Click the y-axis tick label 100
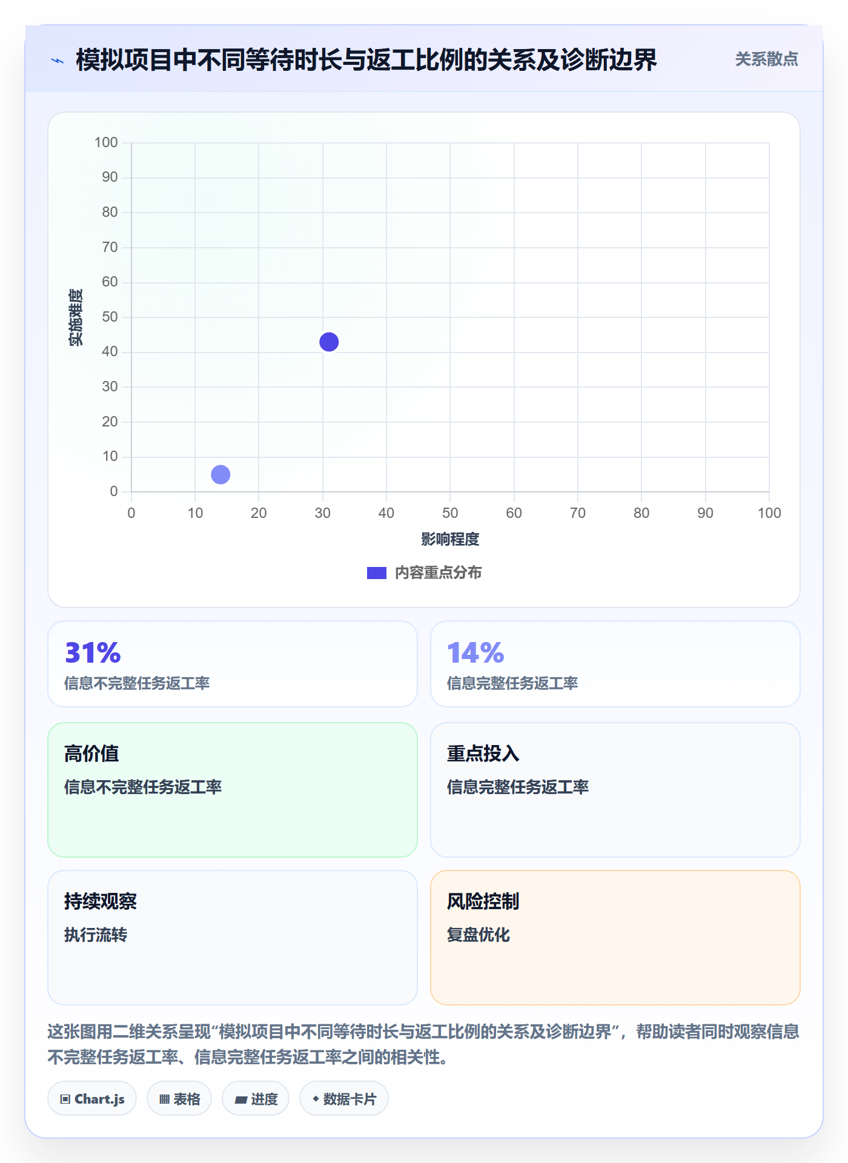Screen dimensions: 848x1163 [106, 142]
